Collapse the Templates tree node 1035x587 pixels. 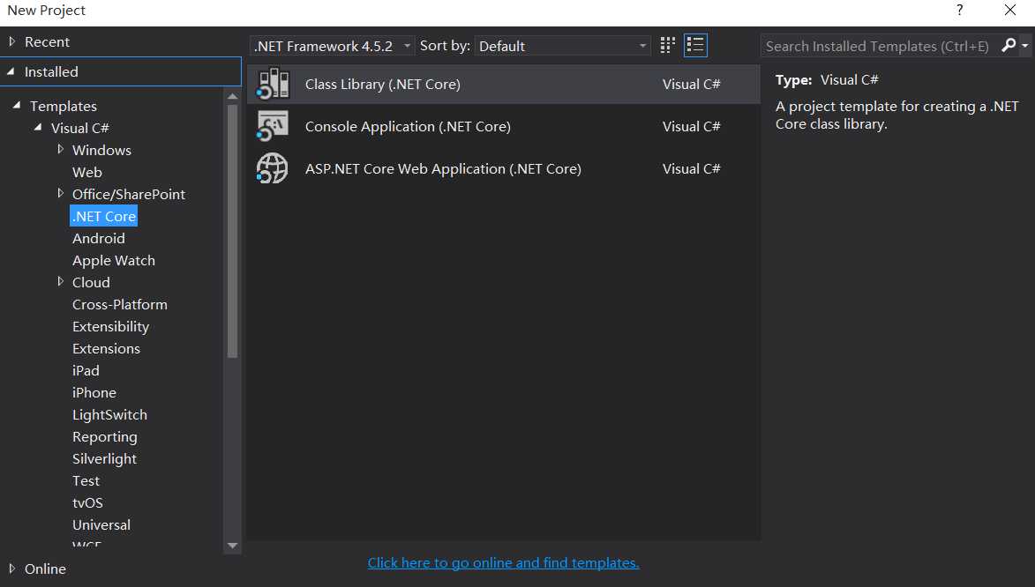point(17,106)
